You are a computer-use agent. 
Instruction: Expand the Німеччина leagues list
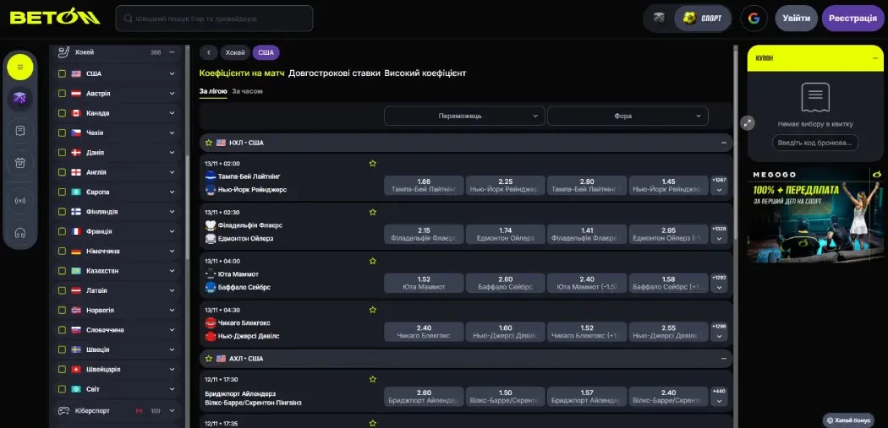[173, 251]
